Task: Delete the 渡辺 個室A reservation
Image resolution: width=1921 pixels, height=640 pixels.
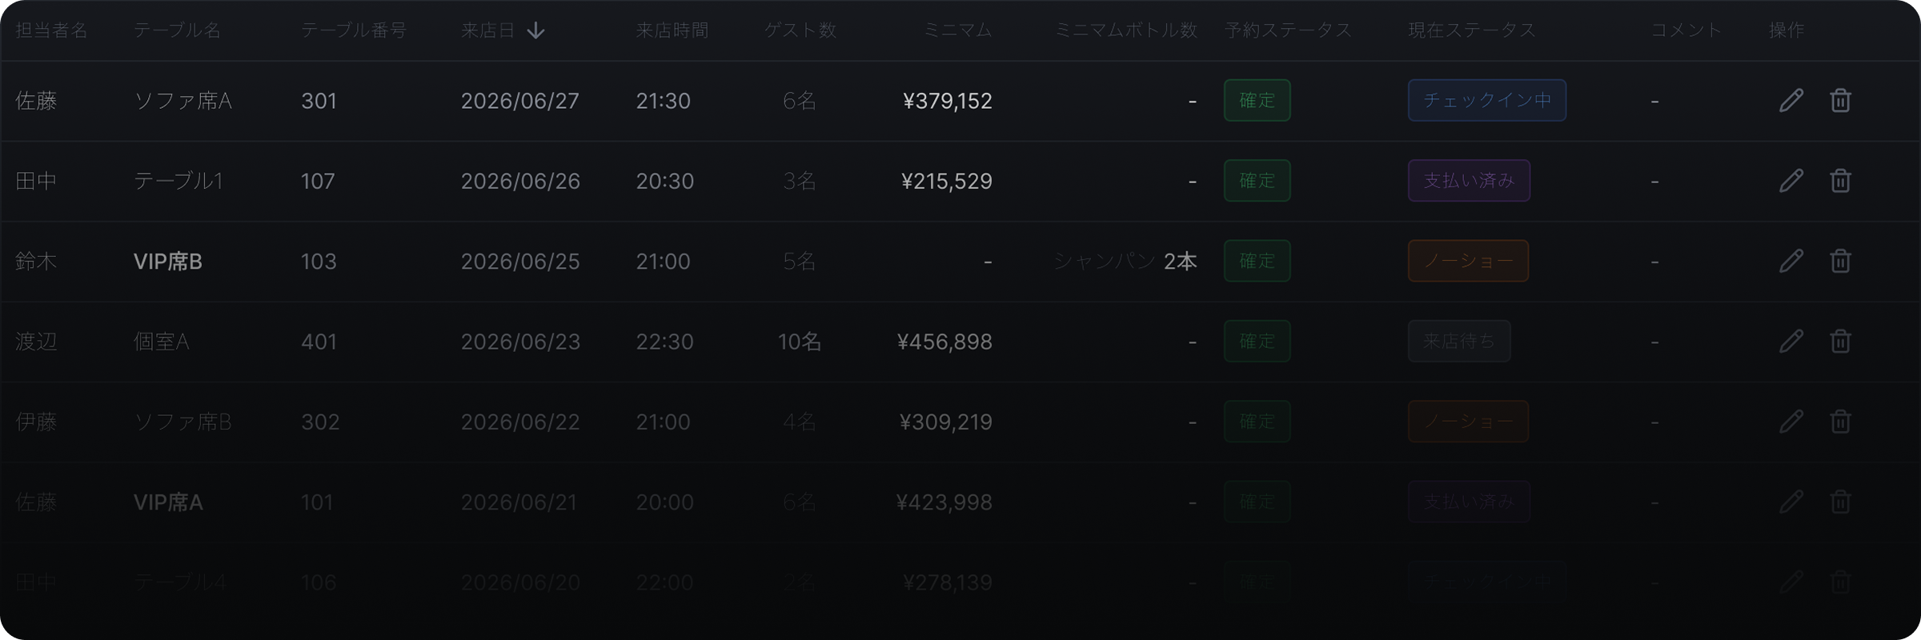Action: (1840, 342)
